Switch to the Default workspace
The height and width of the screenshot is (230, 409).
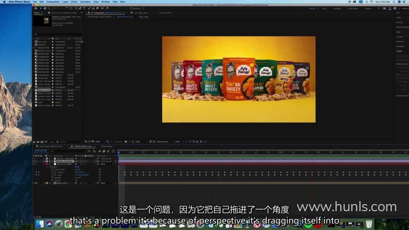312,9
